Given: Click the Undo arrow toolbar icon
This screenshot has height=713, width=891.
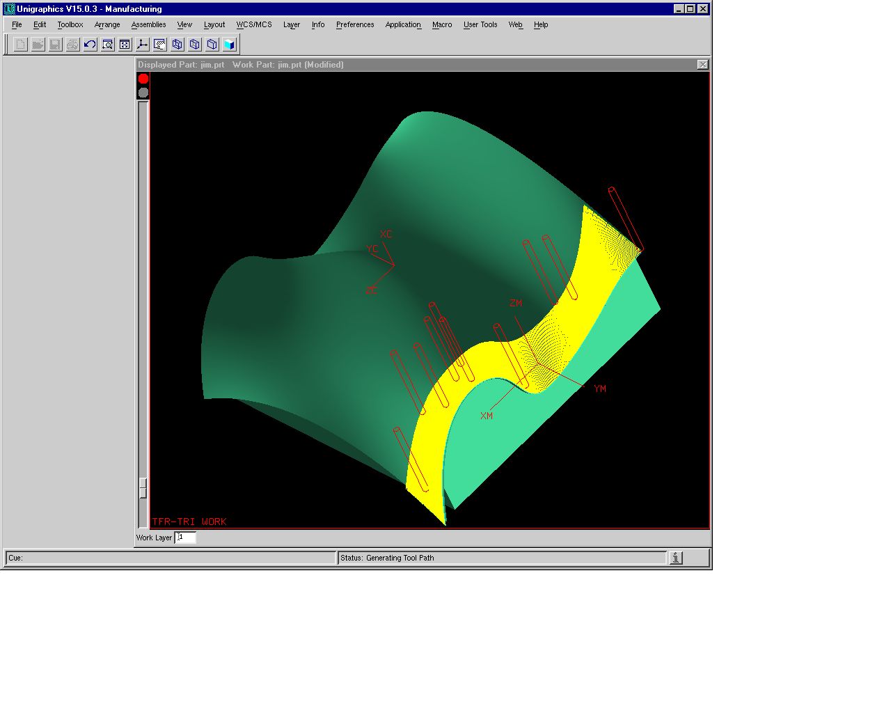Looking at the screenshot, I should click(90, 45).
